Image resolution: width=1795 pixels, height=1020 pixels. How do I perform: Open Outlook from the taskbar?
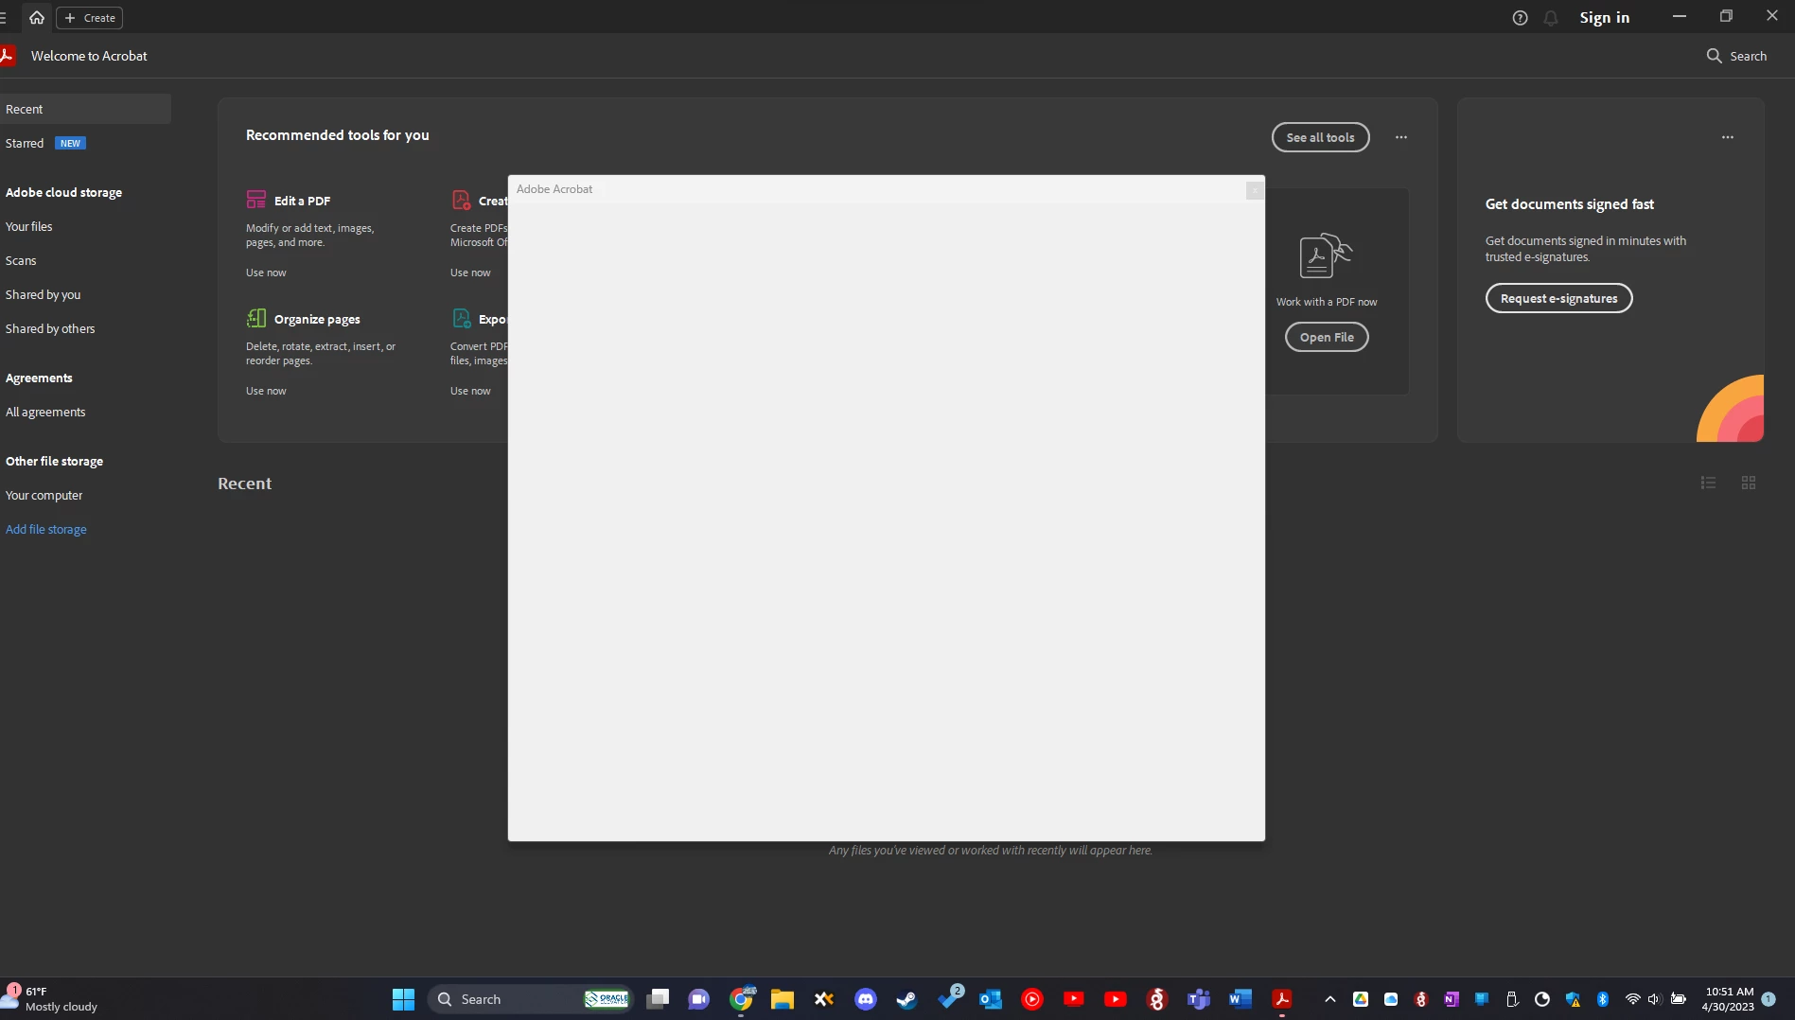(991, 999)
